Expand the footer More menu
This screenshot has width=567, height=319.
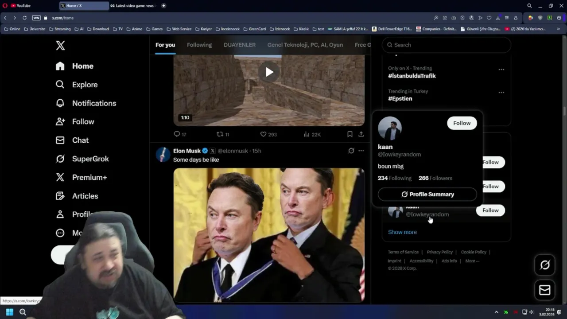click(x=472, y=261)
